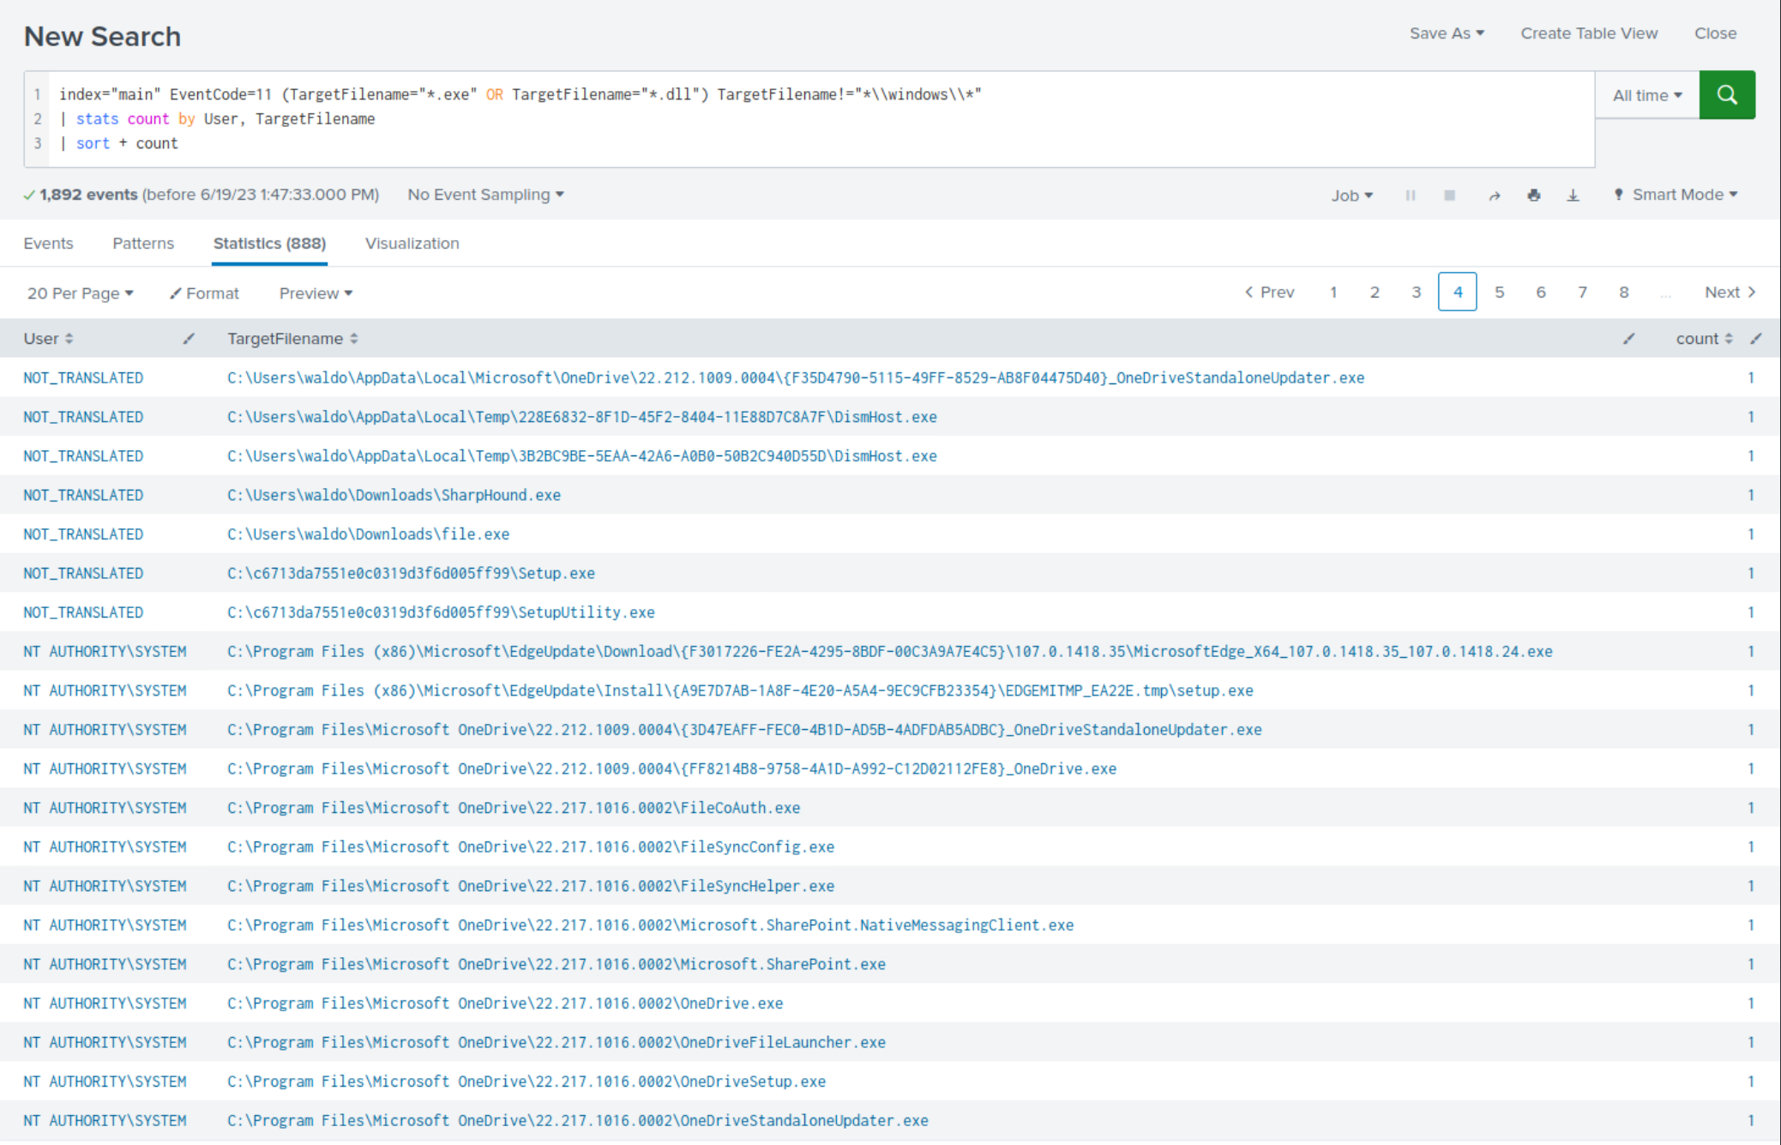
Task: Click Create Table View
Action: pos(1588,33)
